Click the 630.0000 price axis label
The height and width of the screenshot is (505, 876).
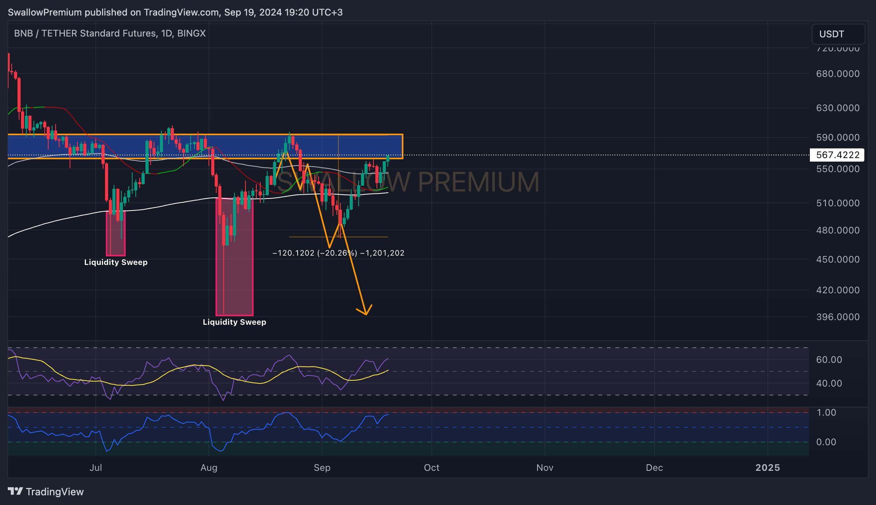click(x=838, y=108)
